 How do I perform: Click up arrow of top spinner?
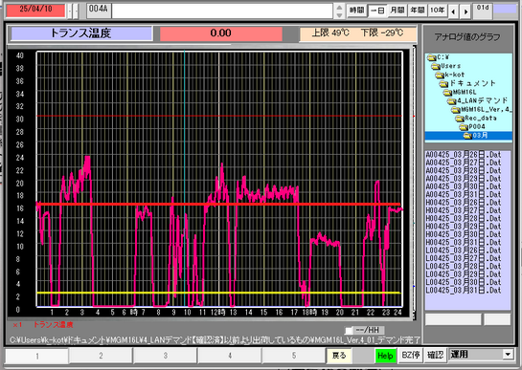click(339, 8)
